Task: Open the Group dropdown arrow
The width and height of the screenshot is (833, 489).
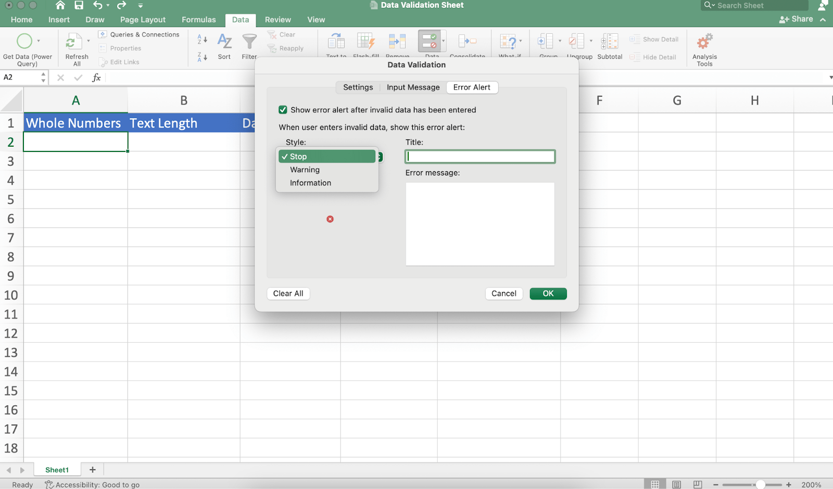Action: [561, 42]
